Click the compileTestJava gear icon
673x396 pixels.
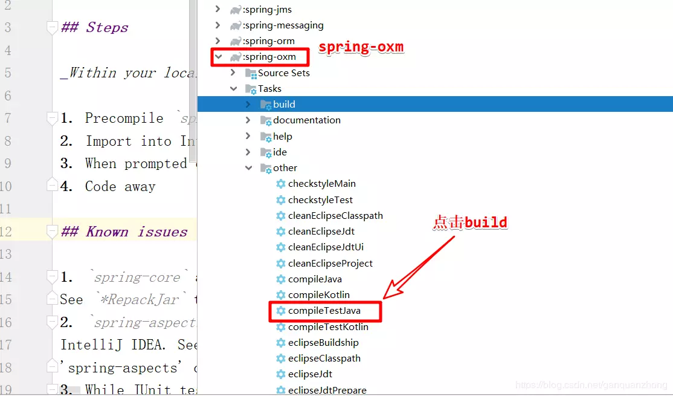click(x=281, y=311)
